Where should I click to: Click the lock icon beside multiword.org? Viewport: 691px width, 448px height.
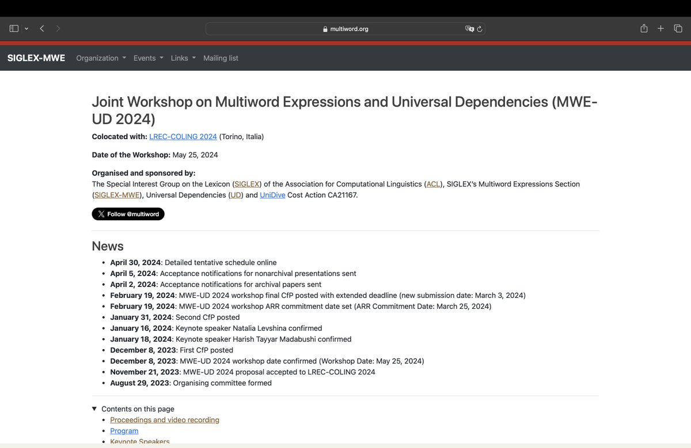click(325, 29)
